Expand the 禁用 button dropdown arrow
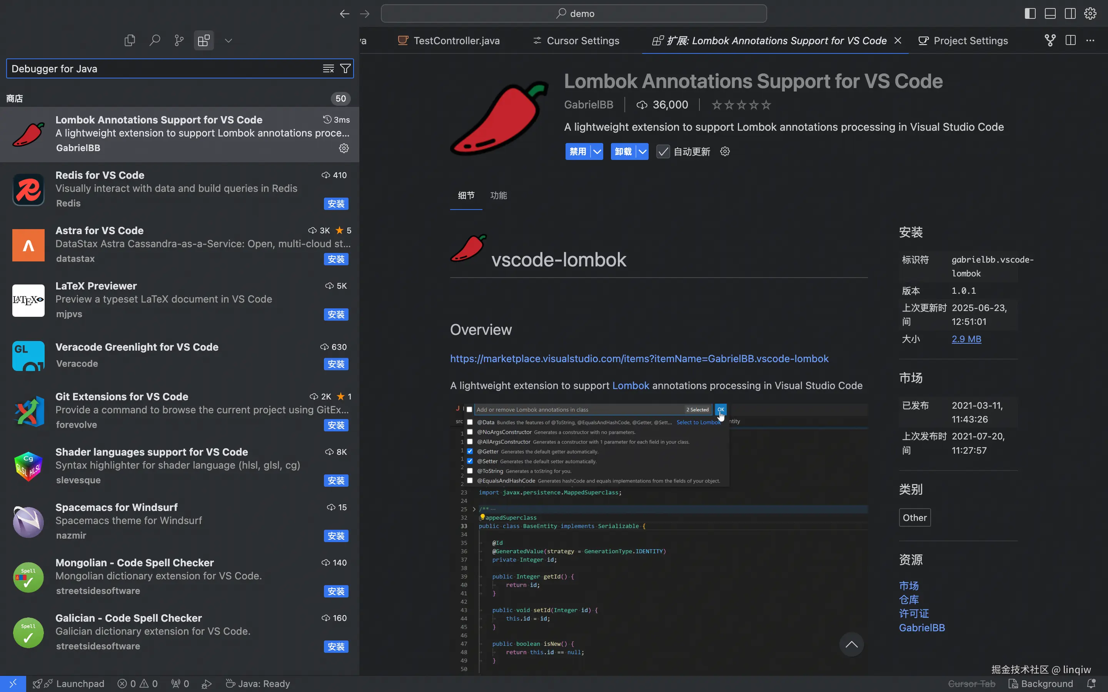This screenshot has width=1108, height=692. (597, 151)
